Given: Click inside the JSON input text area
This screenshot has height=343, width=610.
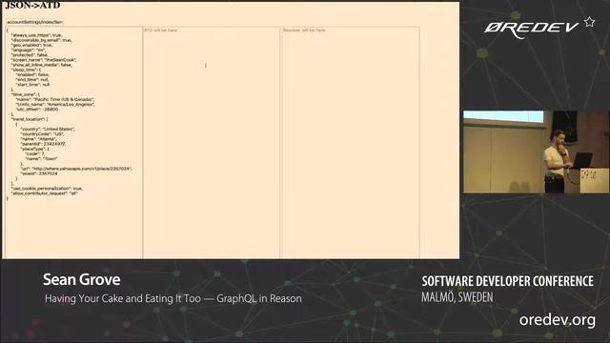Looking at the screenshot, I should [74, 142].
